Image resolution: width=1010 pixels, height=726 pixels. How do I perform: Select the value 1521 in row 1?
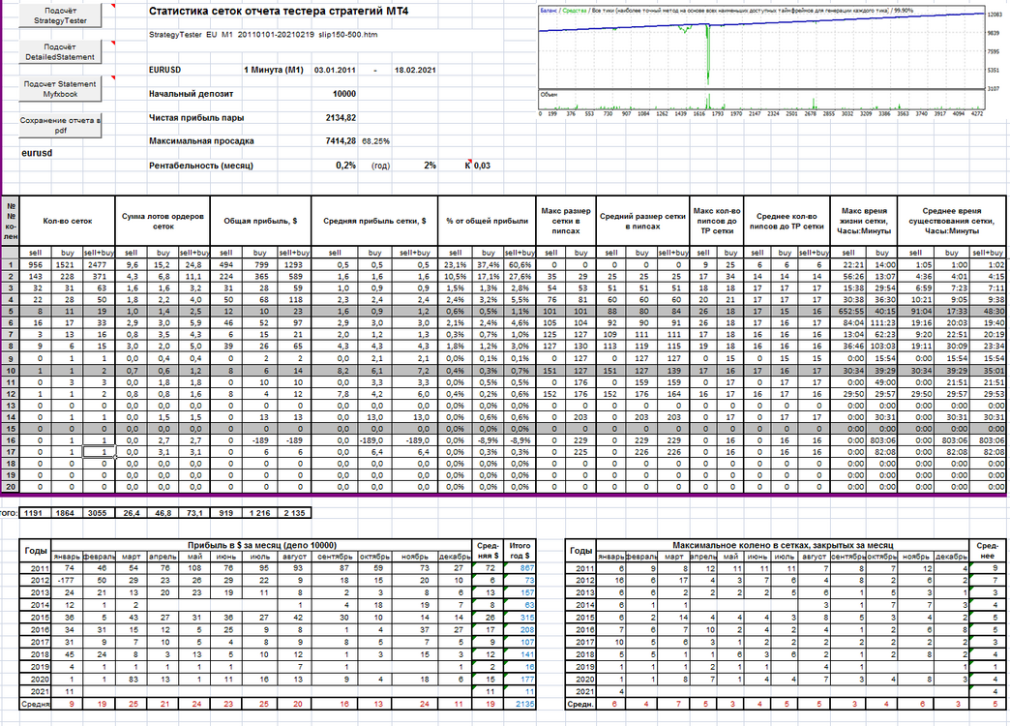click(67, 264)
